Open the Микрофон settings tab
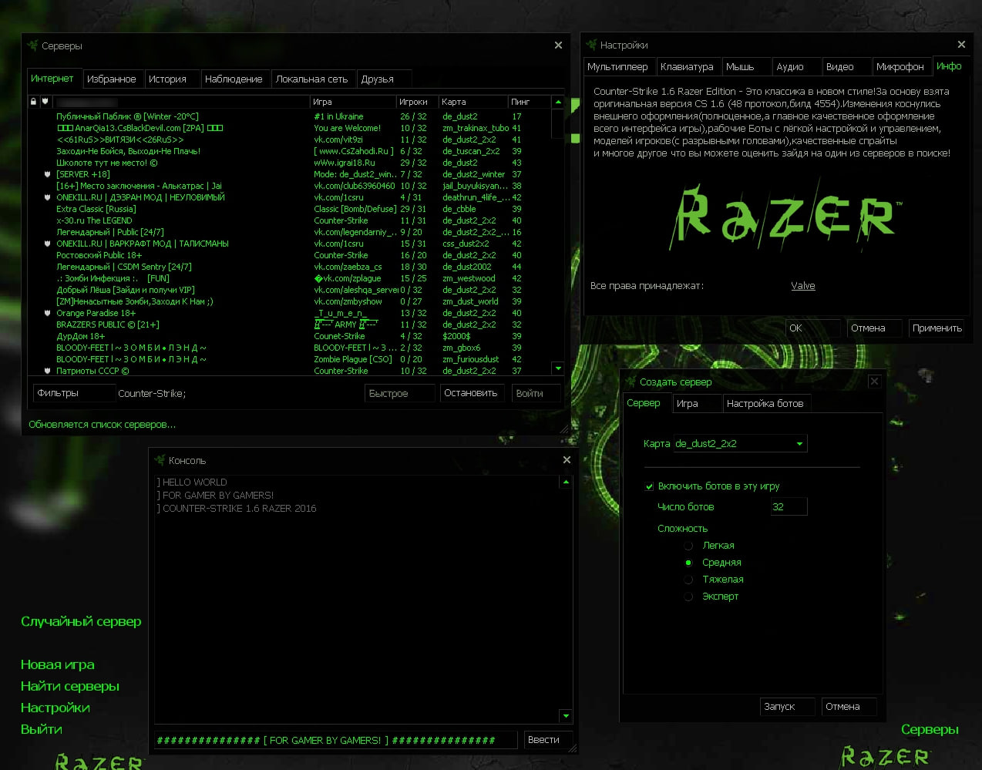 pyautogui.click(x=902, y=66)
